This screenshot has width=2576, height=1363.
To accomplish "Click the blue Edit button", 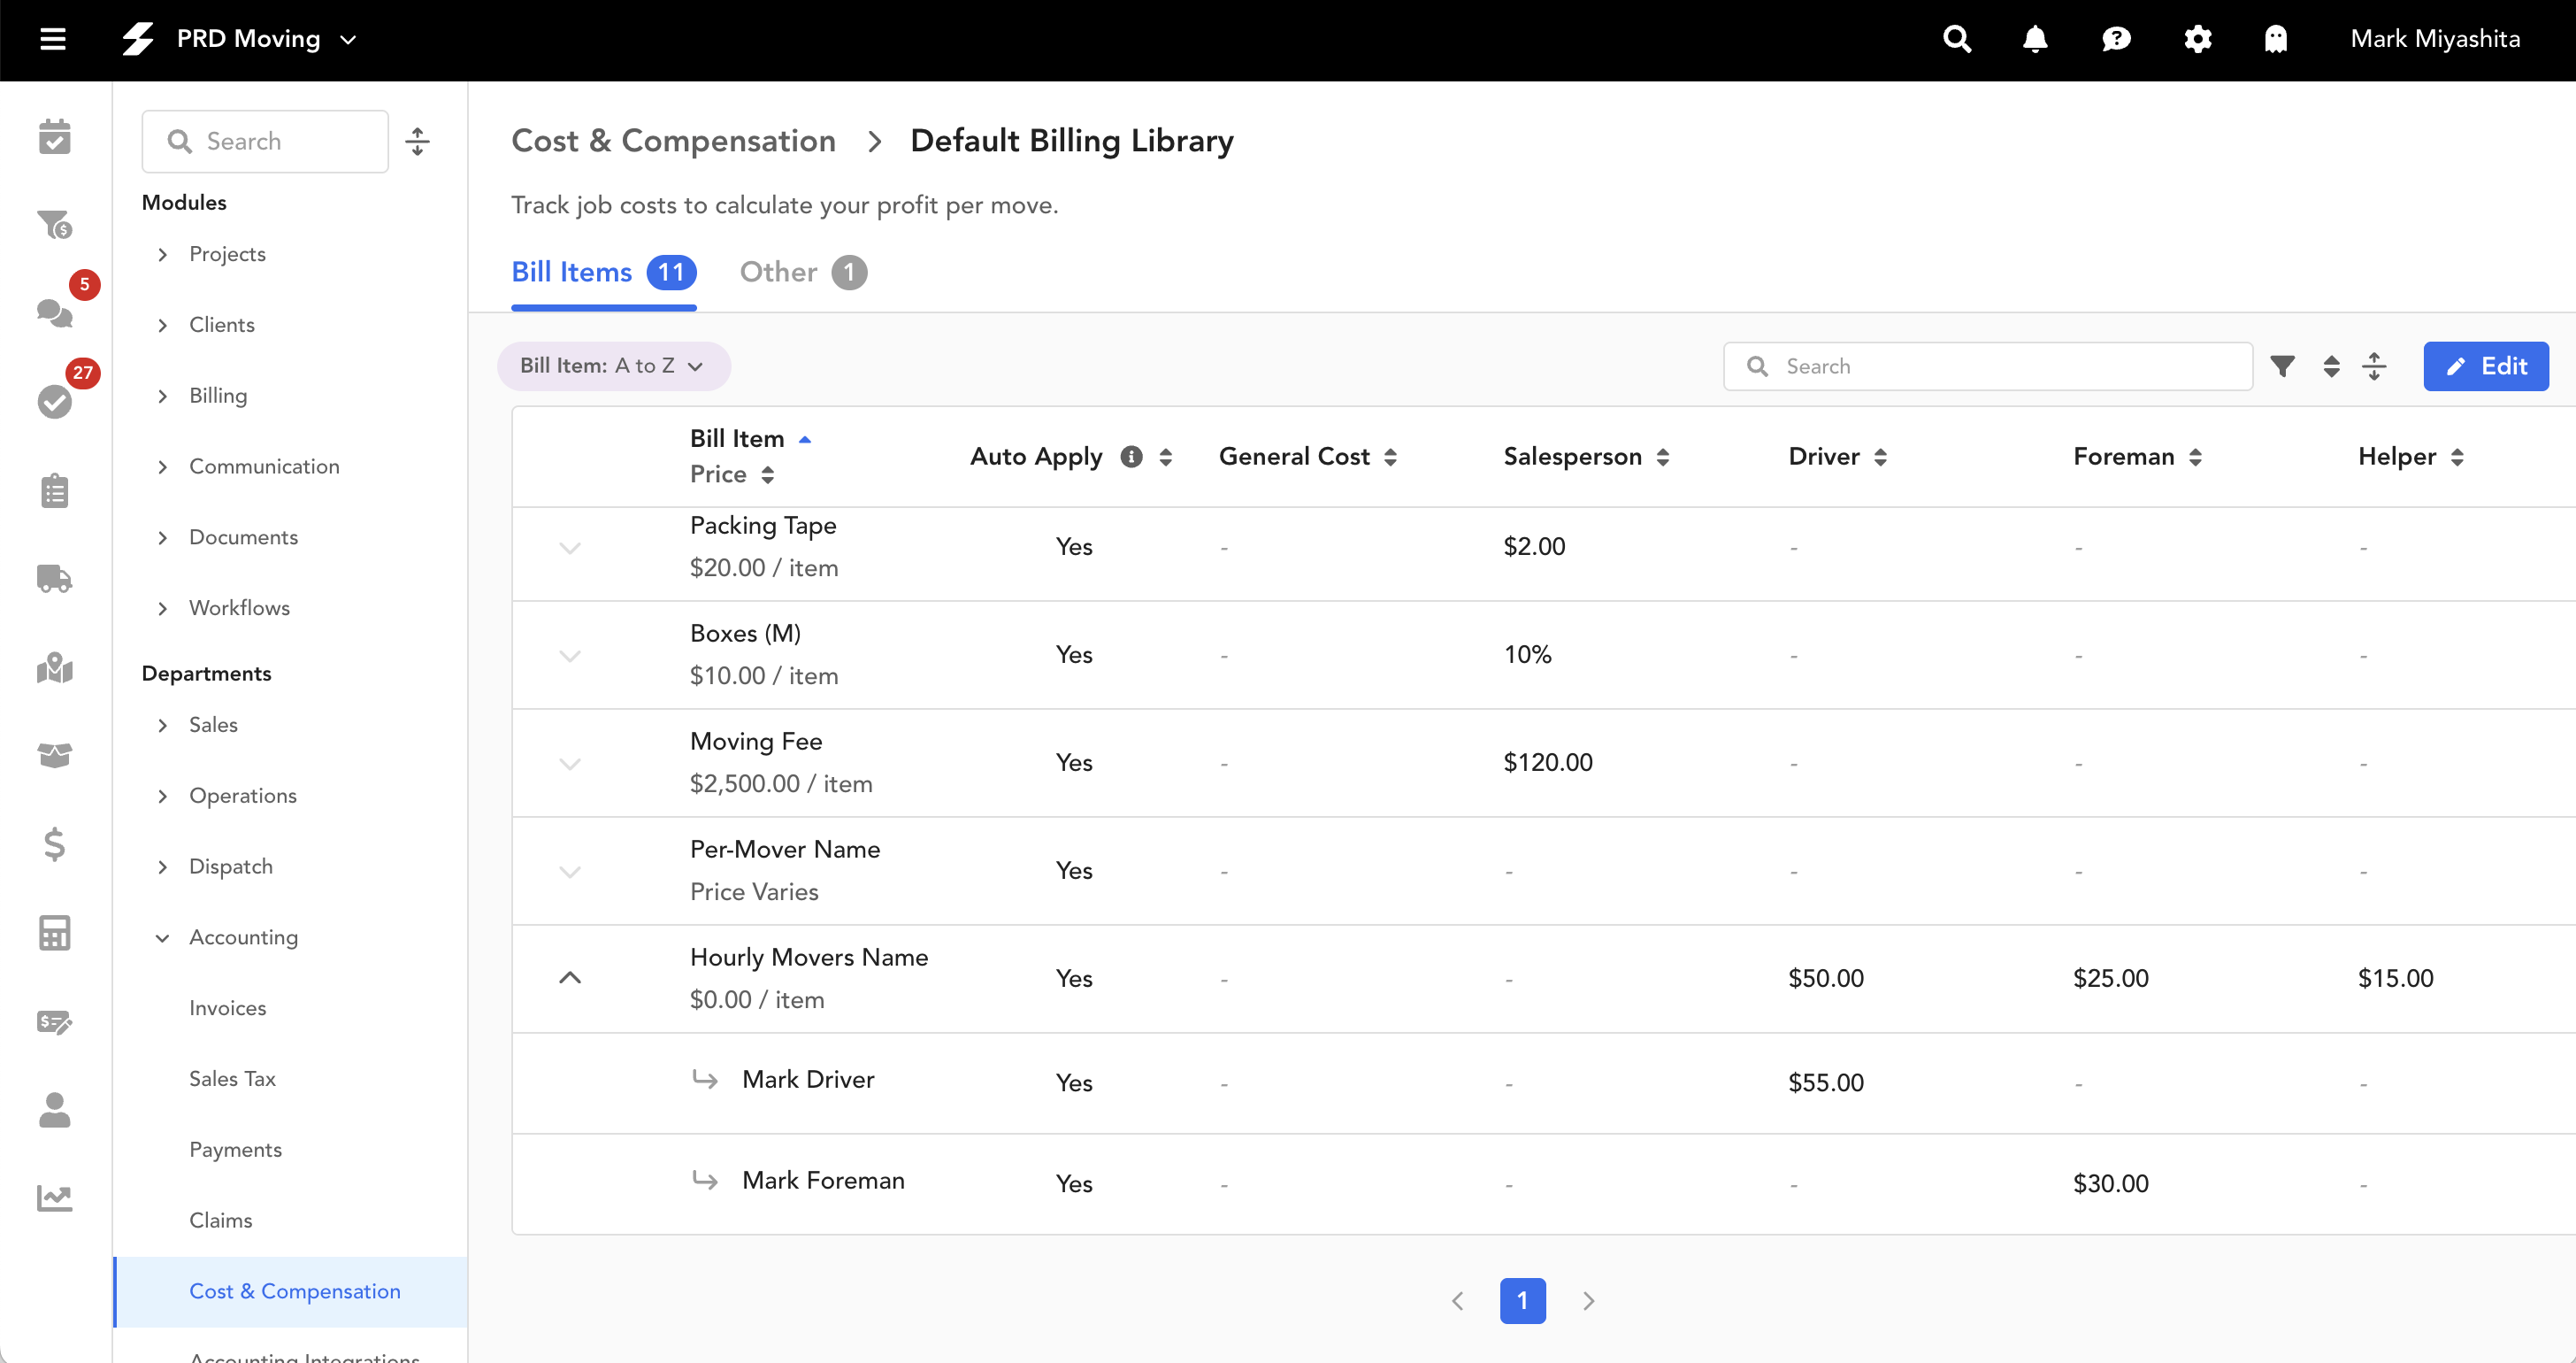I will click(2485, 366).
